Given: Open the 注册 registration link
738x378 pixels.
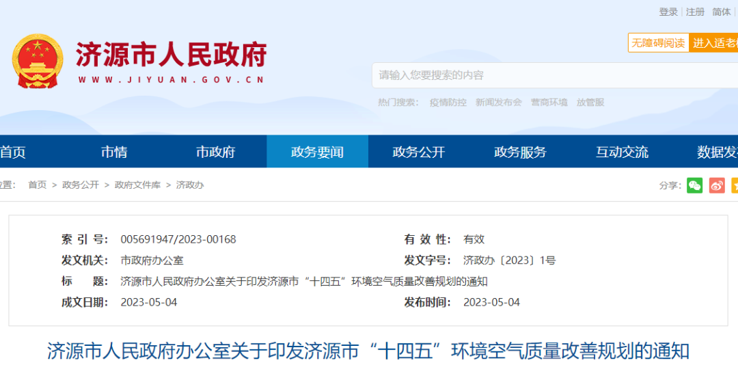Looking at the screenshot, I should point(695,12).
